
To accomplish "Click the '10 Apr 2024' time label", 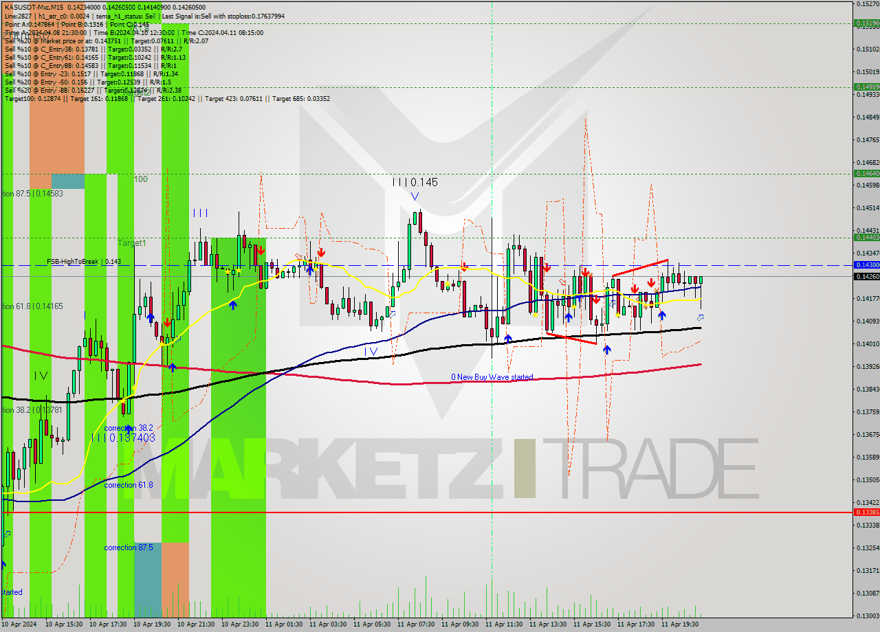I will (19, 624).
